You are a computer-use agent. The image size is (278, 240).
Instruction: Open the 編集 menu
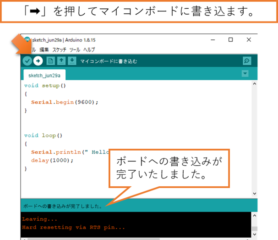(44, 50)
